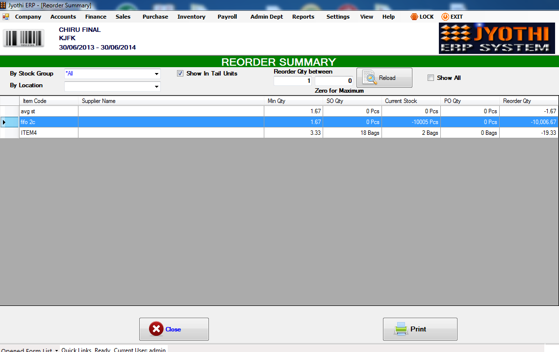Image resolution: width=559 pixels, height=352 pixels.
Task: Select the ITEM4 row in the summary table
Action: pyautogui.click(x=49, y=133)
